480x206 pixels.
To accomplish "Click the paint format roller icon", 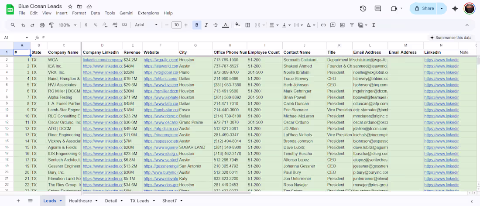I will (51, 25).
